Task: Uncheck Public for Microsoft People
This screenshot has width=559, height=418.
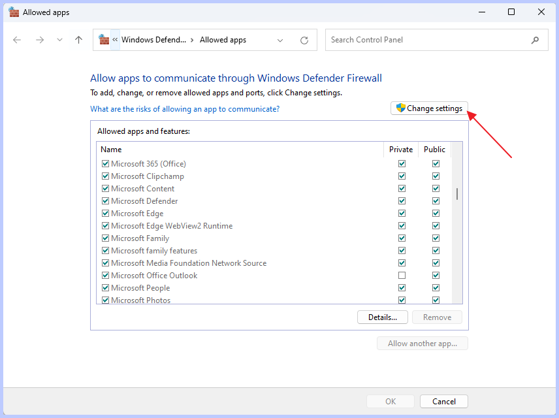Action: 436,287
